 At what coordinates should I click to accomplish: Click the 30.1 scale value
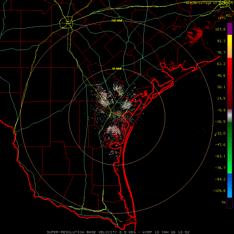(x=221, y=87)
